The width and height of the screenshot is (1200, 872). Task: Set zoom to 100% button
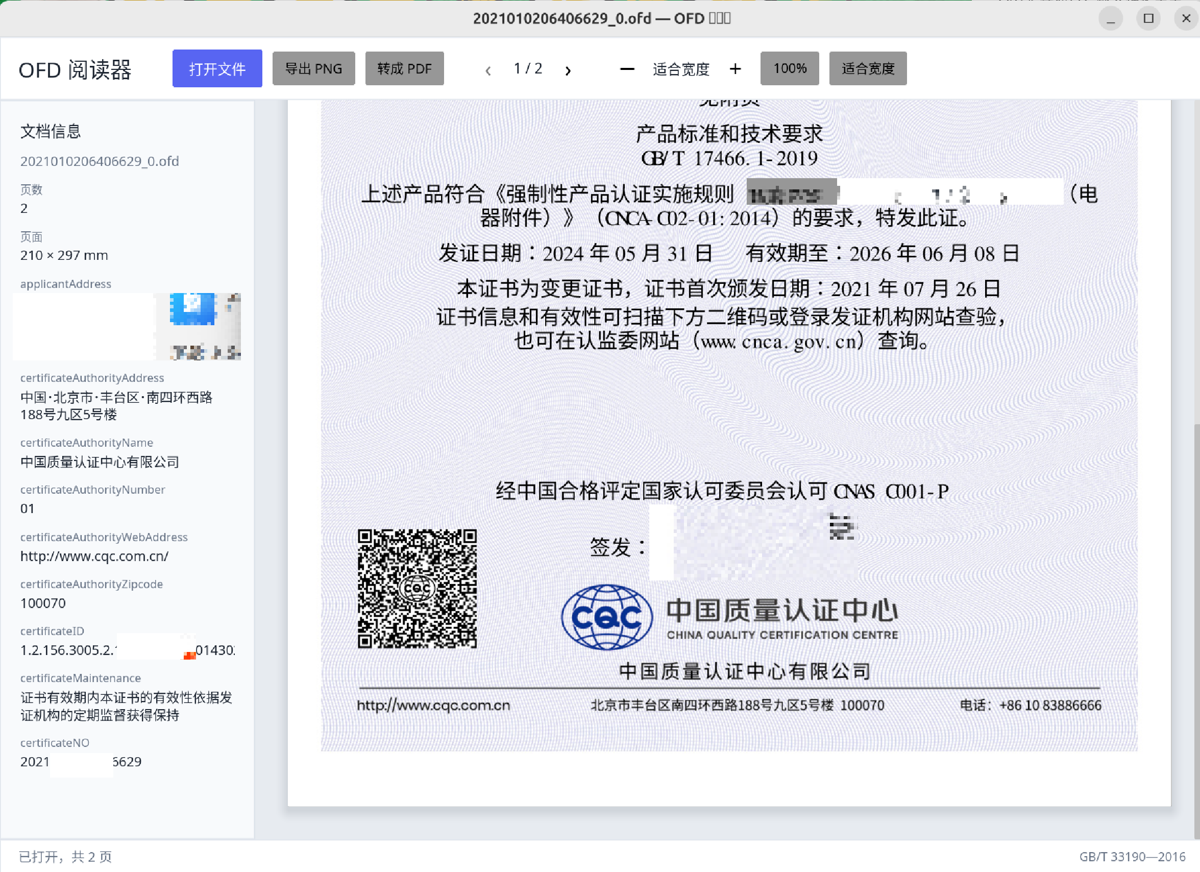click(790, 69)
